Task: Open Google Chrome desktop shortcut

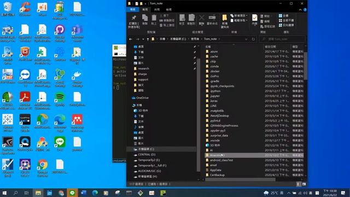Action: (x=43, y=168)
